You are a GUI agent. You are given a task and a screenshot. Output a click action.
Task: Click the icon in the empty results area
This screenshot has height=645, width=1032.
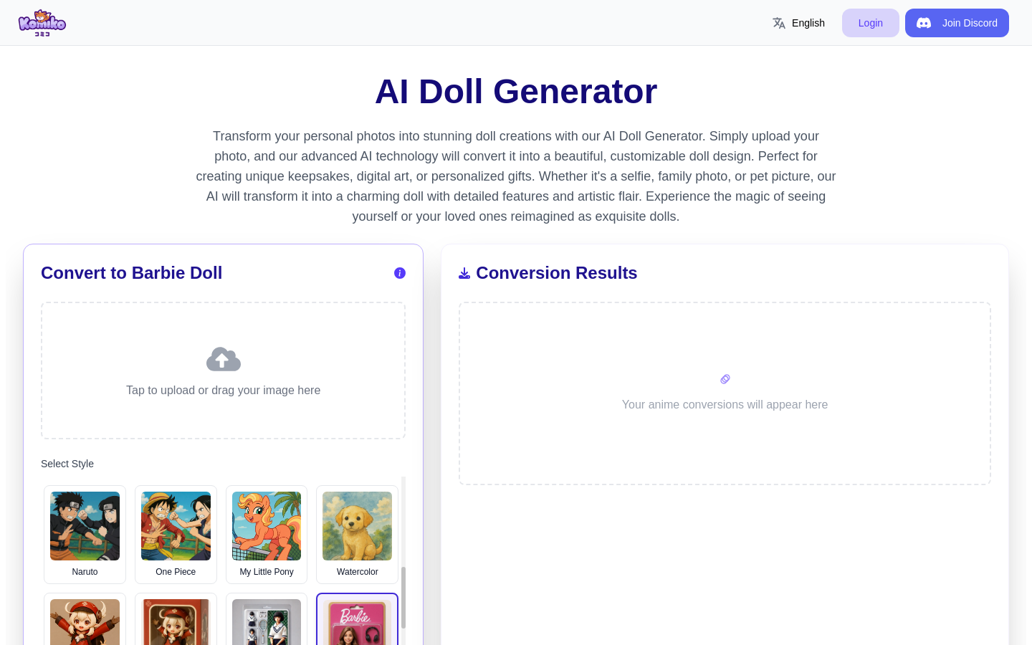tap(725, 379)
